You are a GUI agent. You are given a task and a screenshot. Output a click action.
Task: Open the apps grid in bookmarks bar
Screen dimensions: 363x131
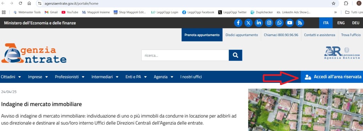click(4, 12)
